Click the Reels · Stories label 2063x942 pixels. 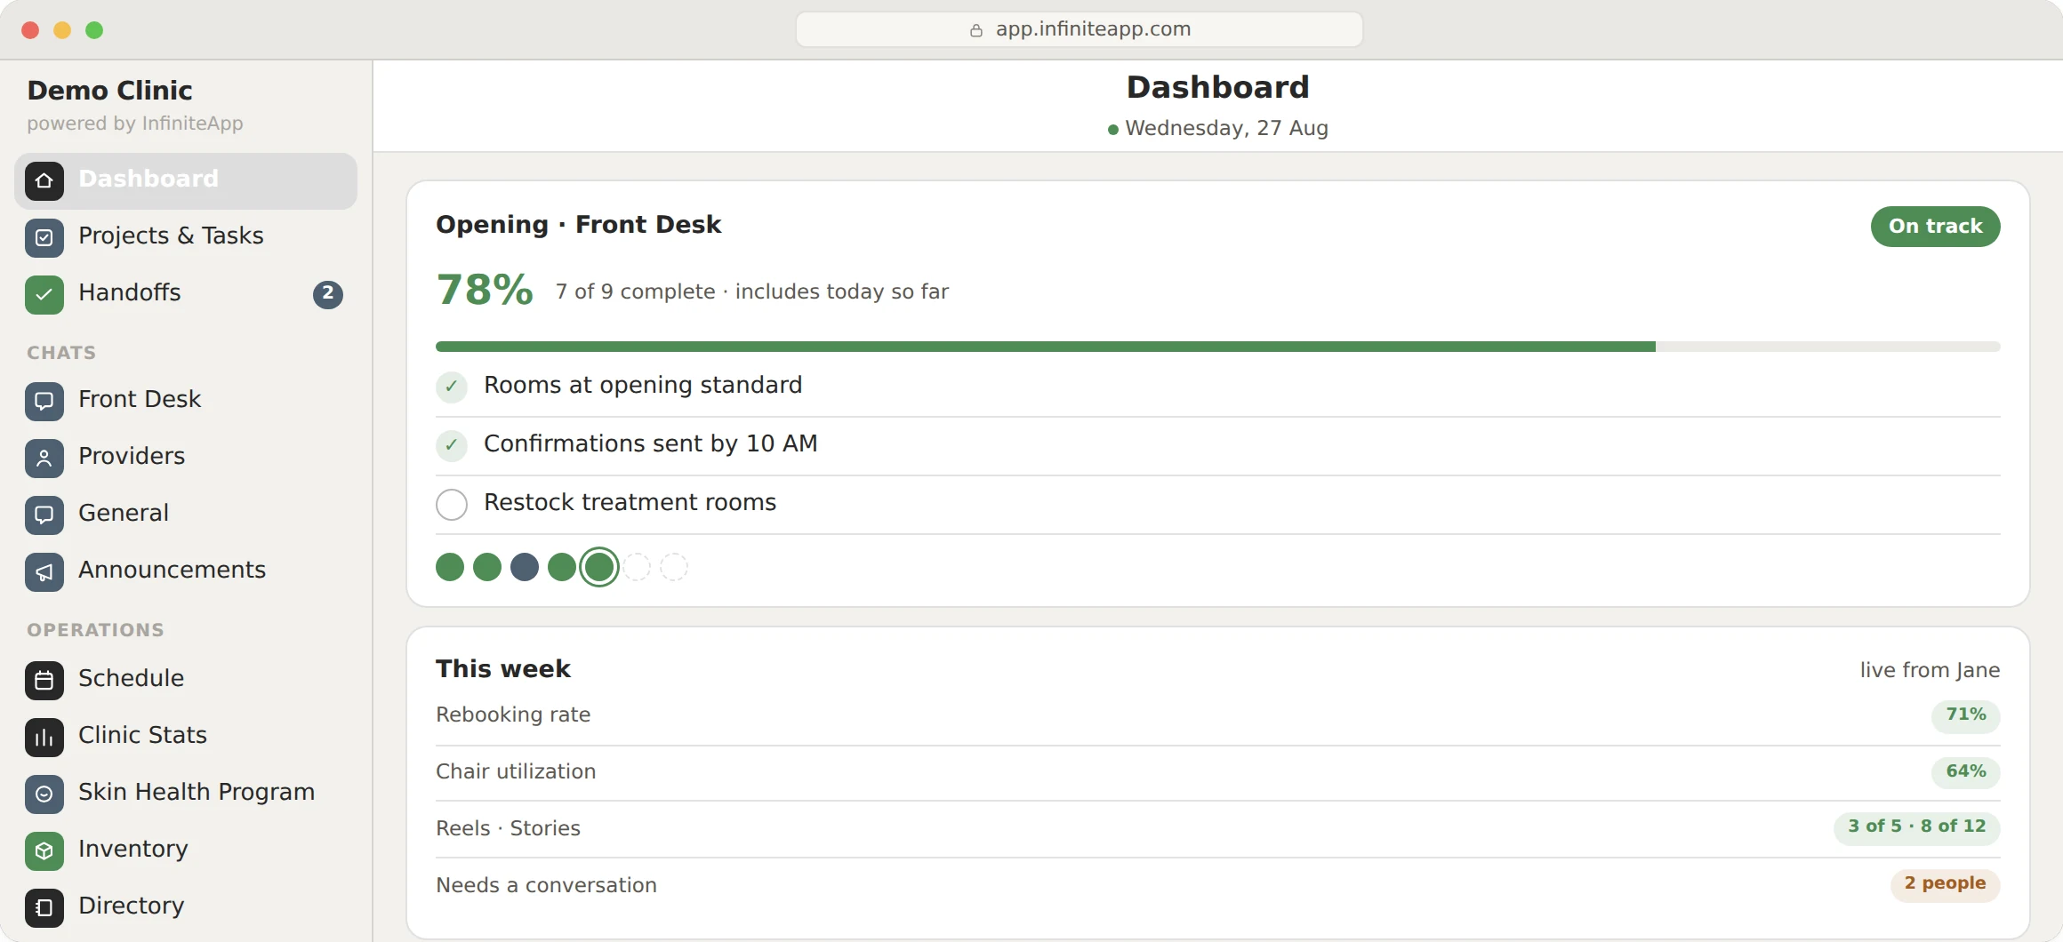tap(508, 828)
